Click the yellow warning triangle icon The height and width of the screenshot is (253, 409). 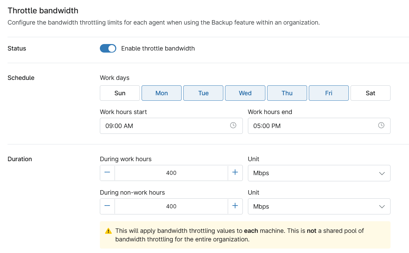click(x=108, y=231)
